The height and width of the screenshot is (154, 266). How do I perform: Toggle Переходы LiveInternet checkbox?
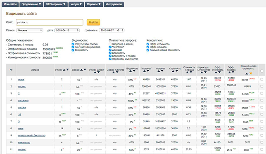110,59
